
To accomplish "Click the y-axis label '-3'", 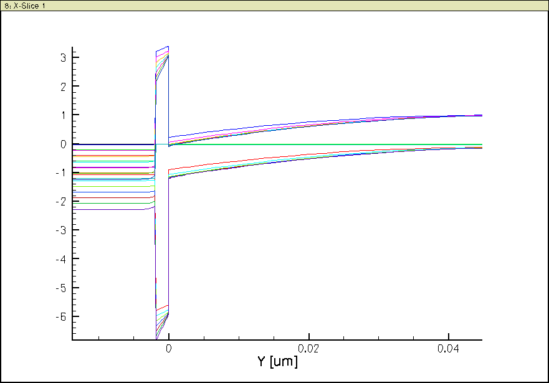I will (x=61, y=230).
